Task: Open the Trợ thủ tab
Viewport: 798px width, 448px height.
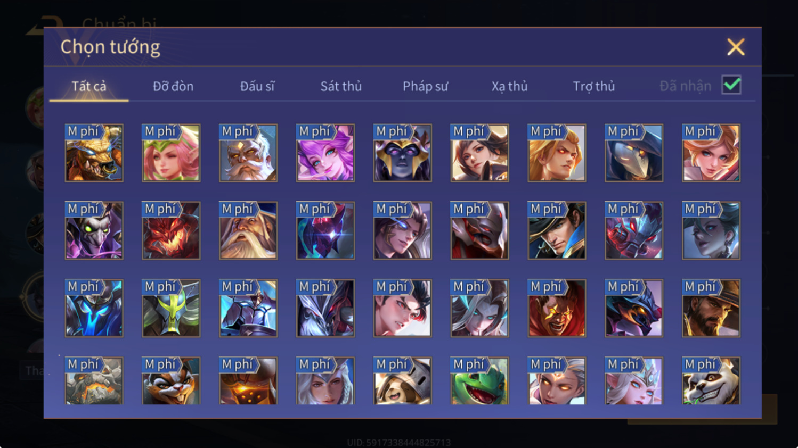Action: pos(593,86)
